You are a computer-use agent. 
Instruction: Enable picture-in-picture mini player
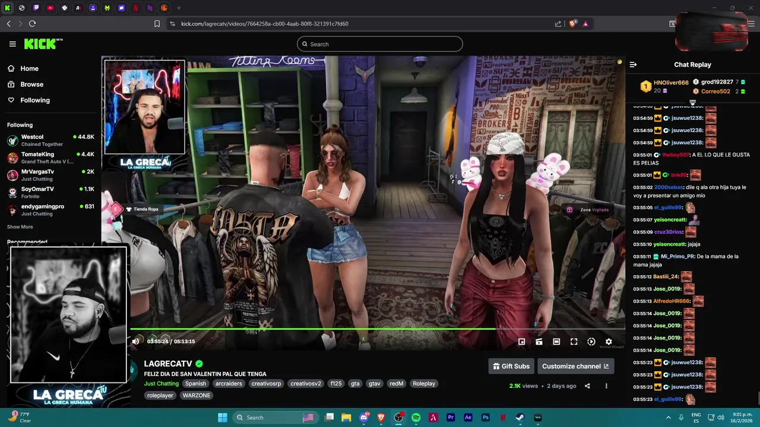tap(521, 342)
